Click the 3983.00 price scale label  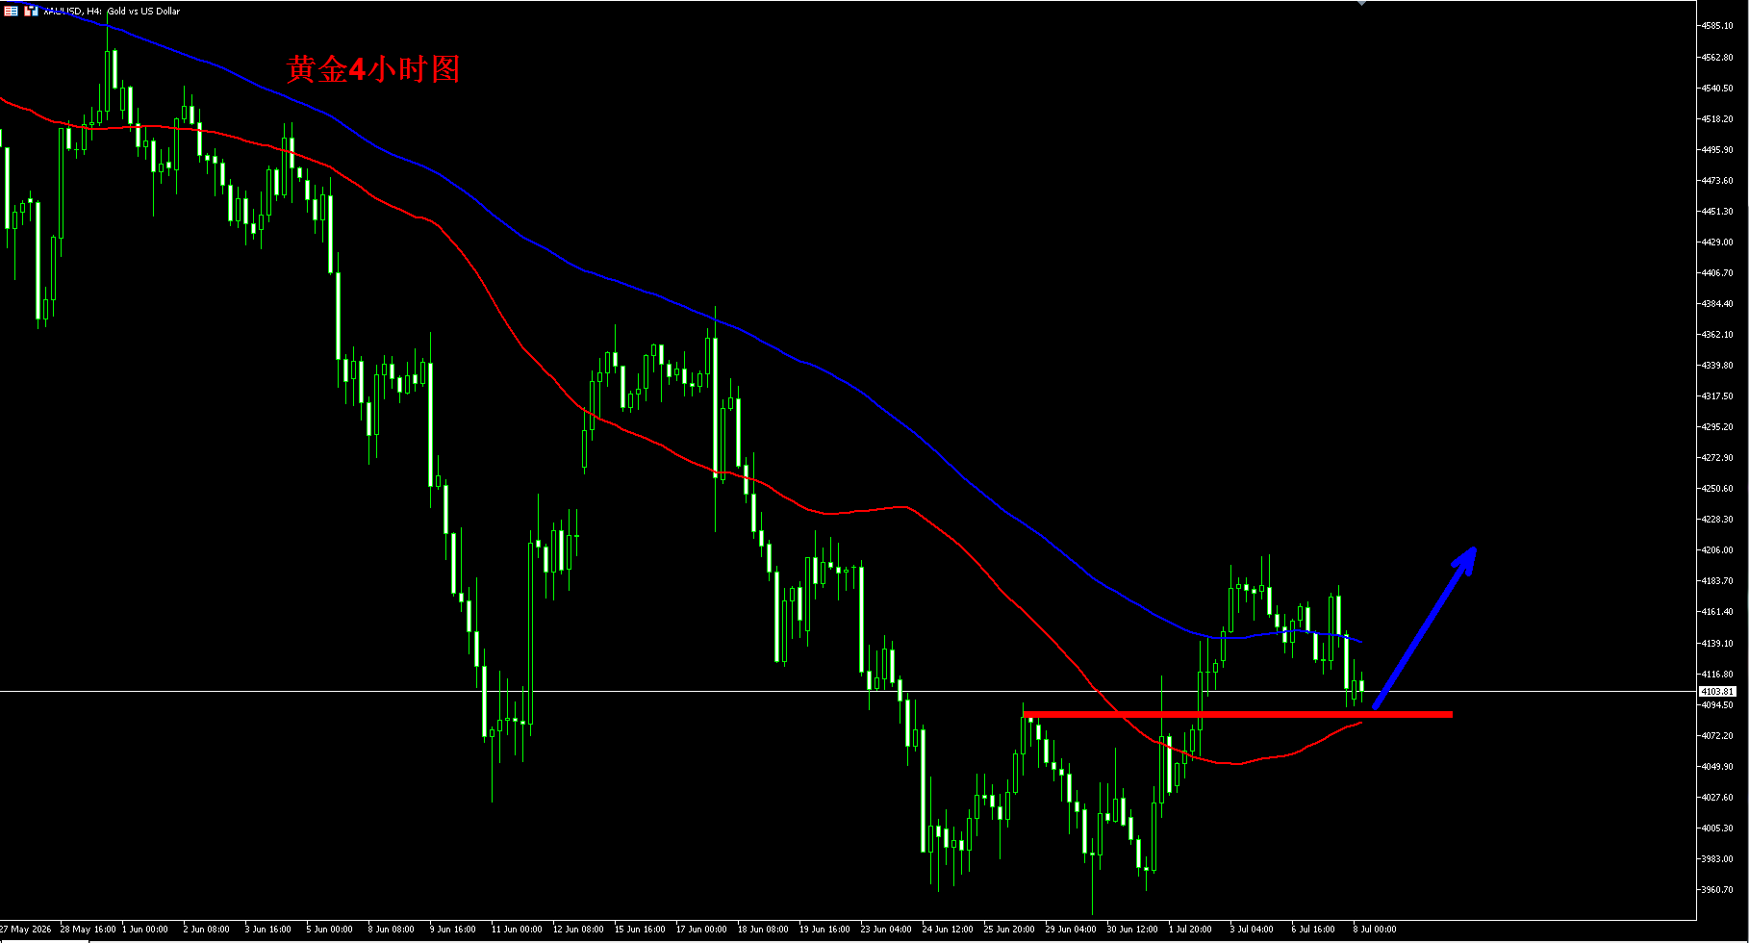1717,858
